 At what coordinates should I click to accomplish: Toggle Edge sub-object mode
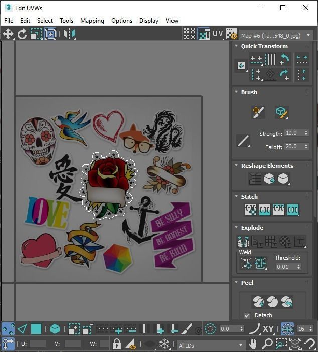coord(22,329)
